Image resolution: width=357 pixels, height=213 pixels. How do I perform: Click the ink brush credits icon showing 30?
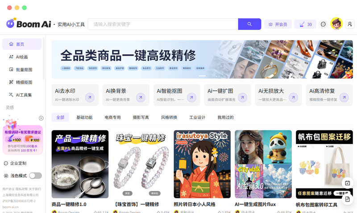pos(302,24)
